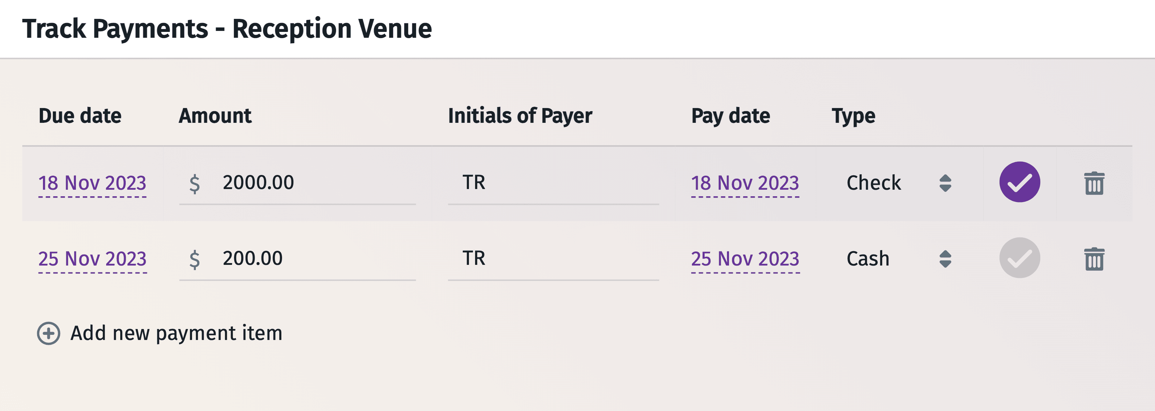Click Add new payment item
This screenshot has width=1155, height=411.
[x=176, y=333]
